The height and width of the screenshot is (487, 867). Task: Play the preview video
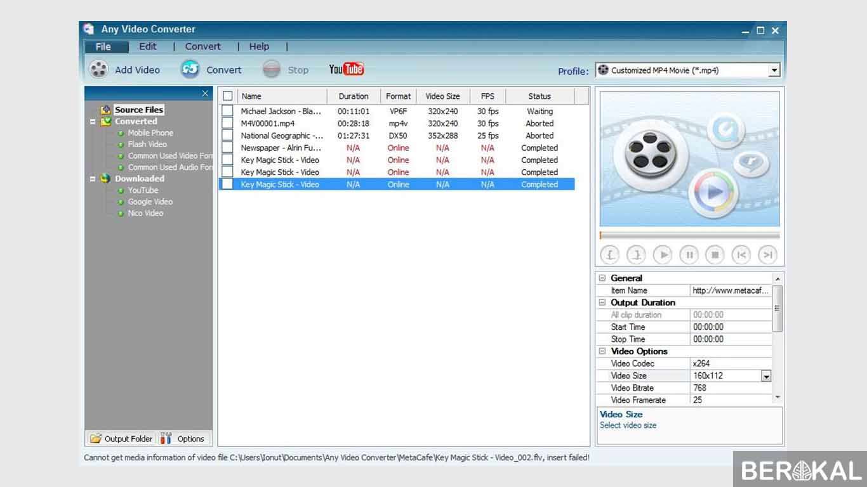663,255
